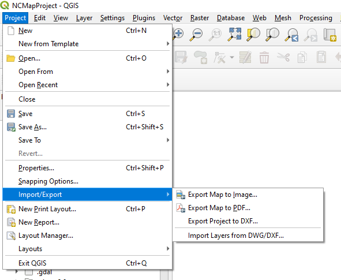Image resolution: width=341 pixels, height=280 pixels.
Task: Click the Delete Selected trash icon
Action: (264, 57)
